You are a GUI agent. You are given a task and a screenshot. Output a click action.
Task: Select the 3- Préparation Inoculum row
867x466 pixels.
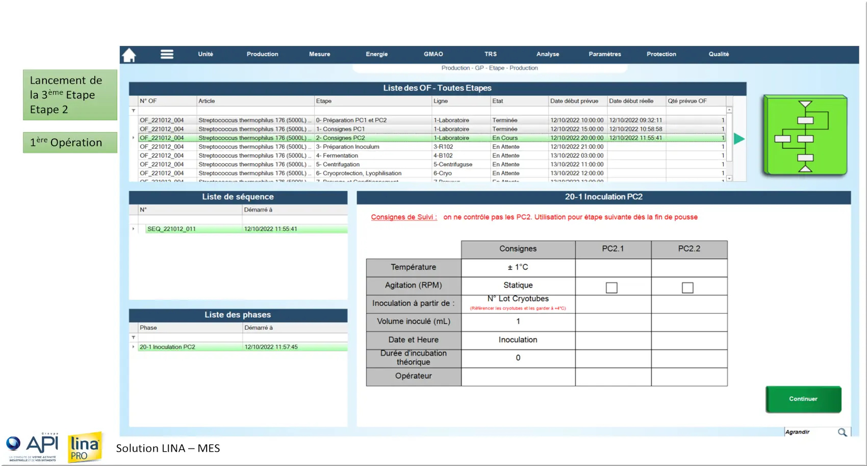click(x=431, y=147)
